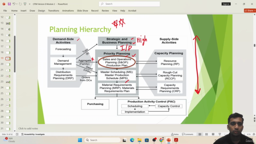Open Microsoft Edge from taskbar
This screenshot has height=144, width=256.
pyautogui.click(x=132, y=140)
